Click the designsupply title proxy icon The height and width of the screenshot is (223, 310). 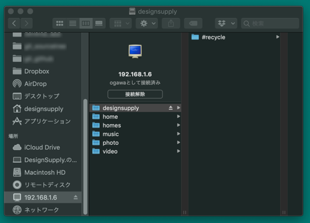click(x=132, y=11)
